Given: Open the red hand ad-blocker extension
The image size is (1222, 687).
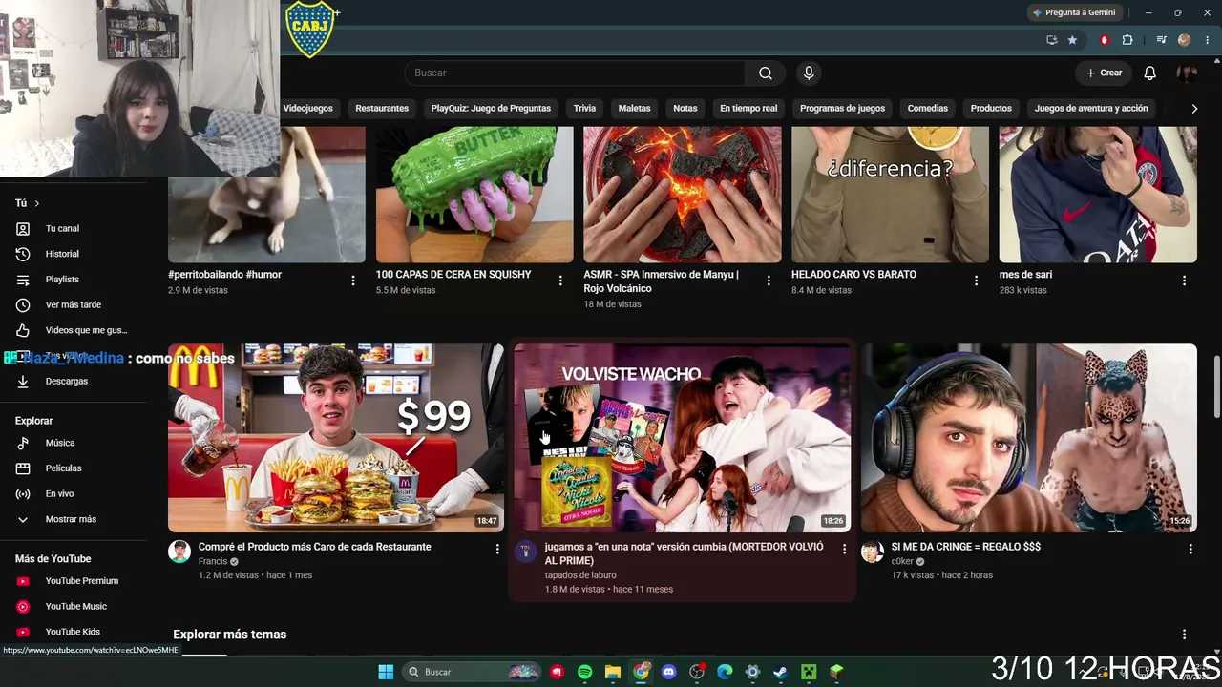Looking at the screenshot, I should (x=1105, y=40).
